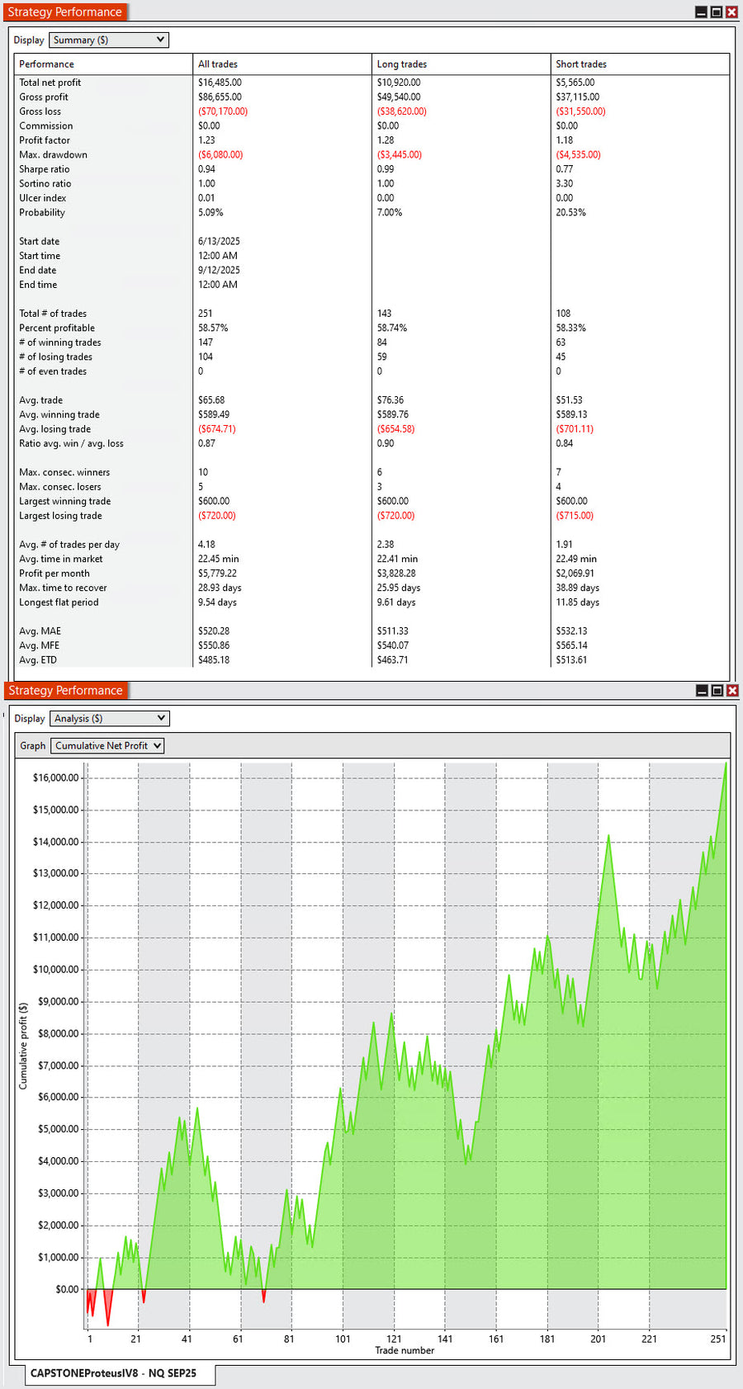Click the All trades column header
This screenshot has width=743, height=1389.
pos(218,64)
